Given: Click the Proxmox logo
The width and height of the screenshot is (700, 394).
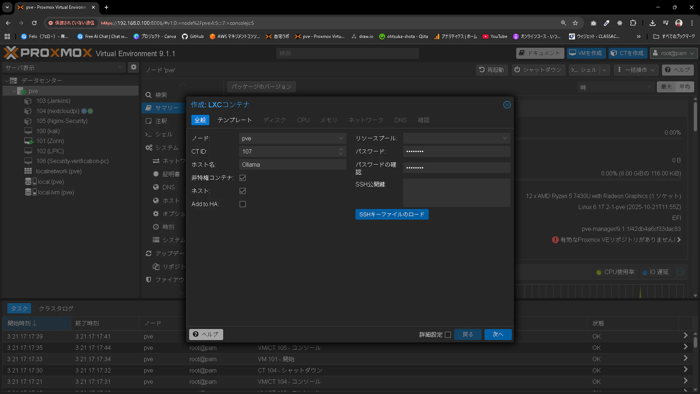Looking at the screenshot, I should click(47, 53).
